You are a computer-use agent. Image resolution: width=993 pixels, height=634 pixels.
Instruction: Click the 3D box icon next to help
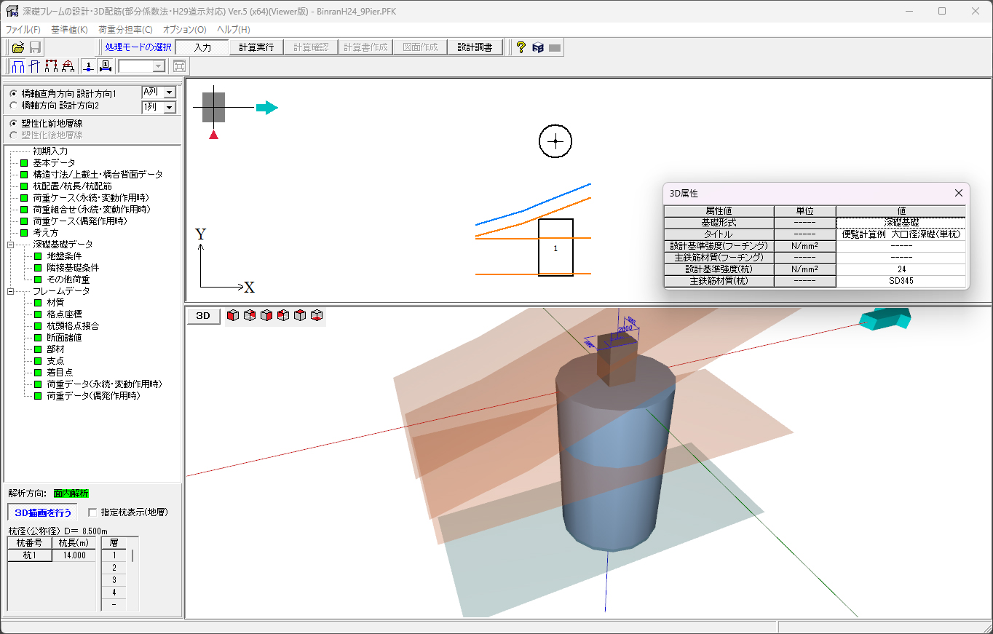pyautogui.click(x=538, y=47)
